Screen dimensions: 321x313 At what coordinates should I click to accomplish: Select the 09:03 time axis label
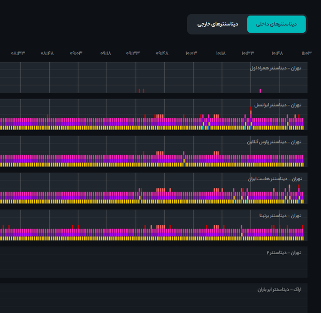click(76, 53)
